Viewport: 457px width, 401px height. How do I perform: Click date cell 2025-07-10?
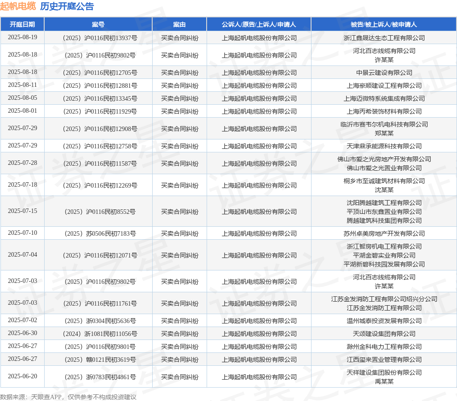[x=22, y=233]
